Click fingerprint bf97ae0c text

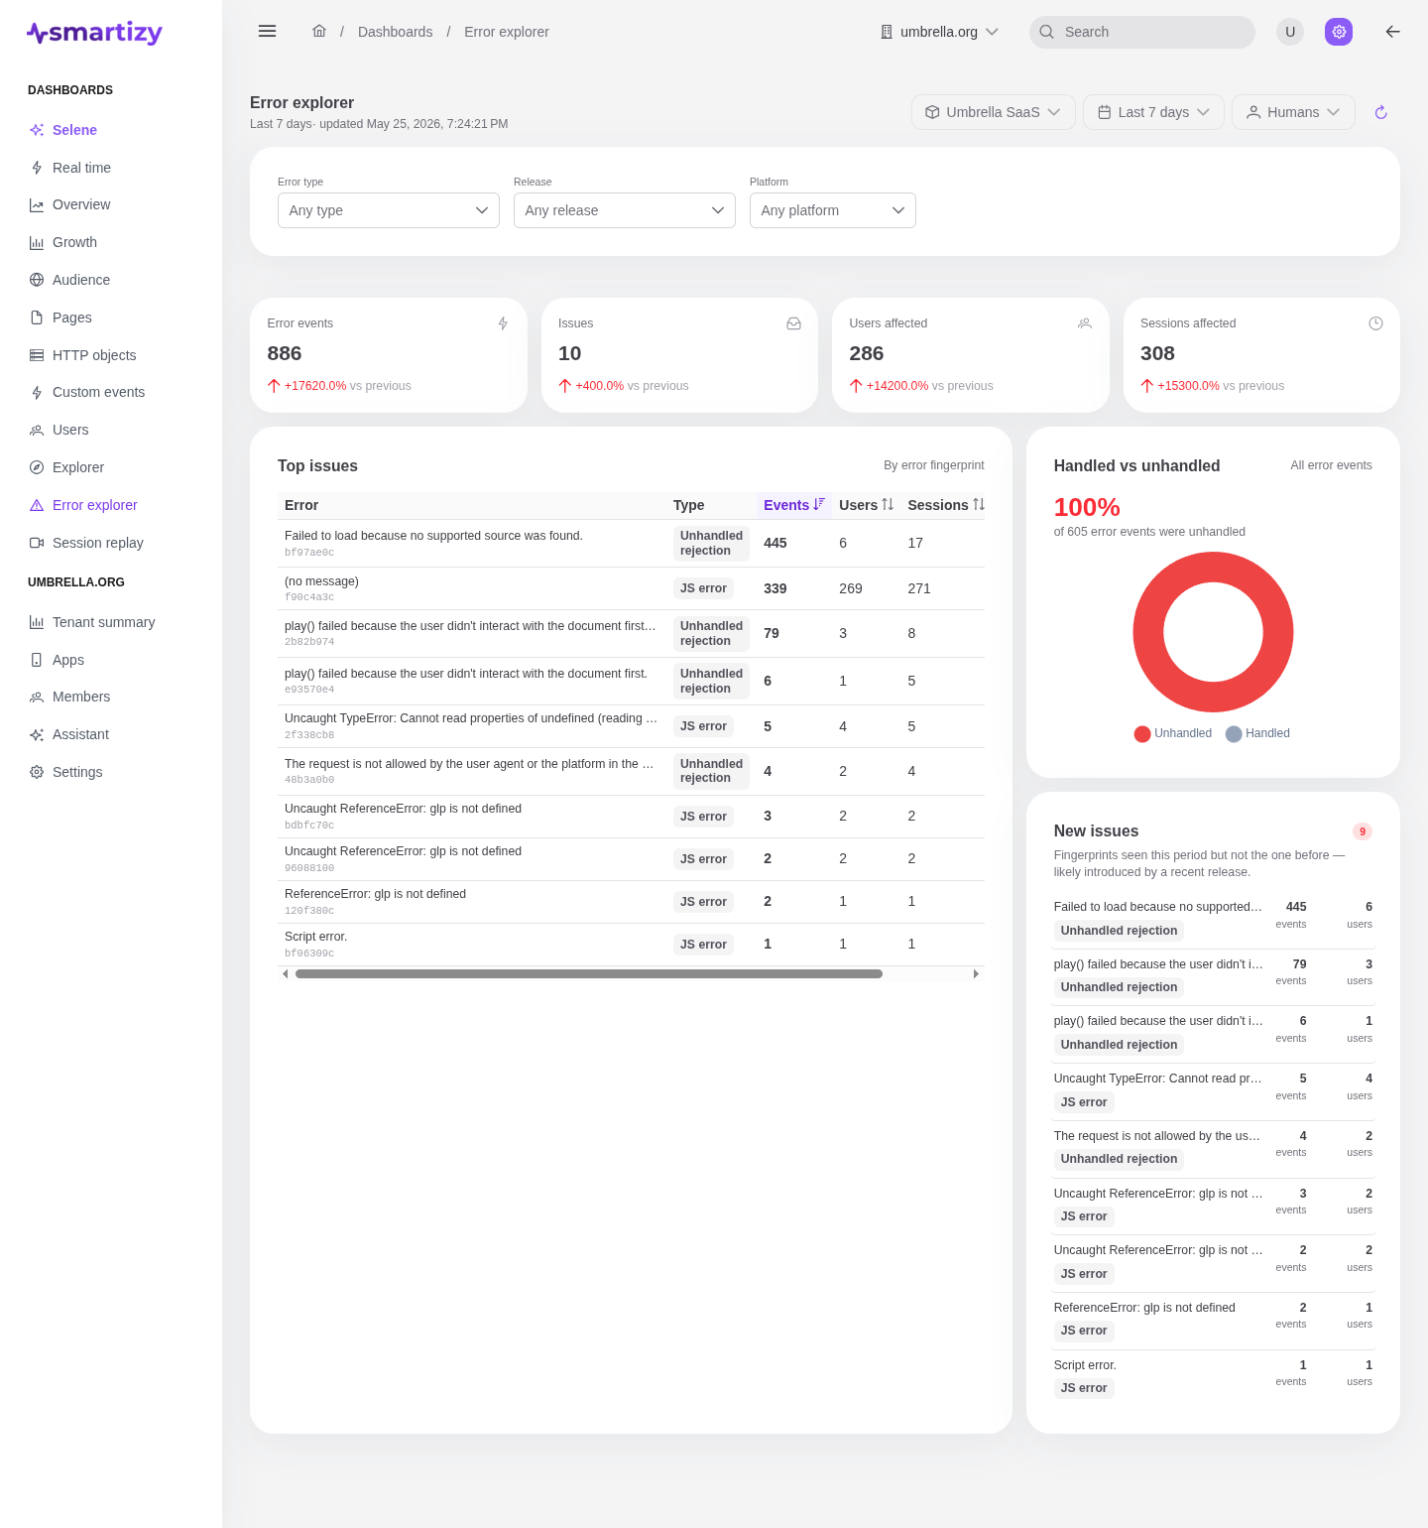click(x=309, y=553)
